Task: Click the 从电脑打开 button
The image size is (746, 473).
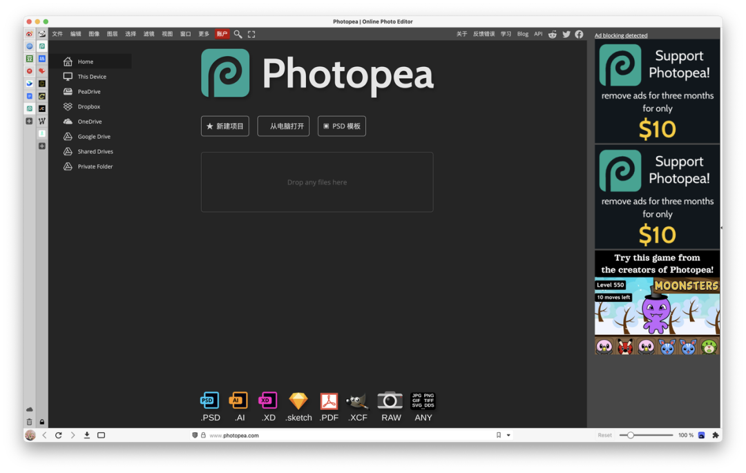Action: click(284, 126)
